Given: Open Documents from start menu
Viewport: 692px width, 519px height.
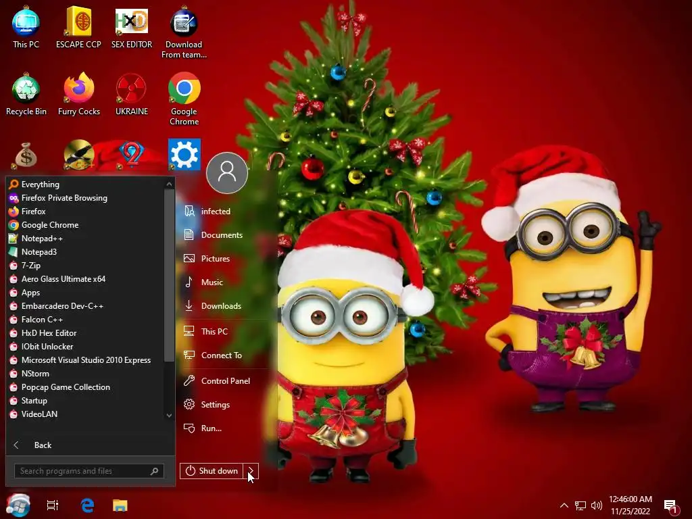Looking at the screenshot, I should point(223,235).
